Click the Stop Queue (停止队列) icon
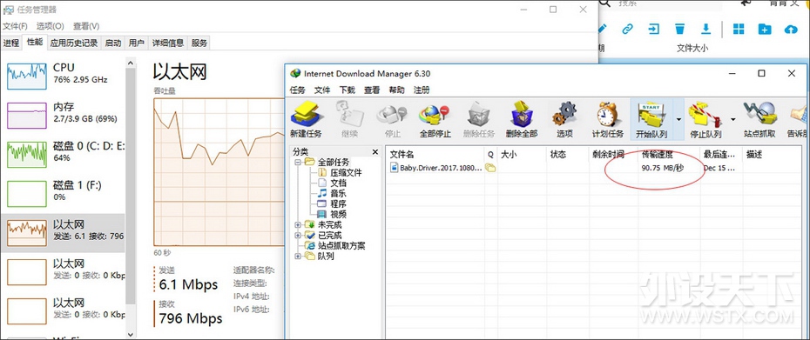810x340 pixels. (x=705, y=119)
